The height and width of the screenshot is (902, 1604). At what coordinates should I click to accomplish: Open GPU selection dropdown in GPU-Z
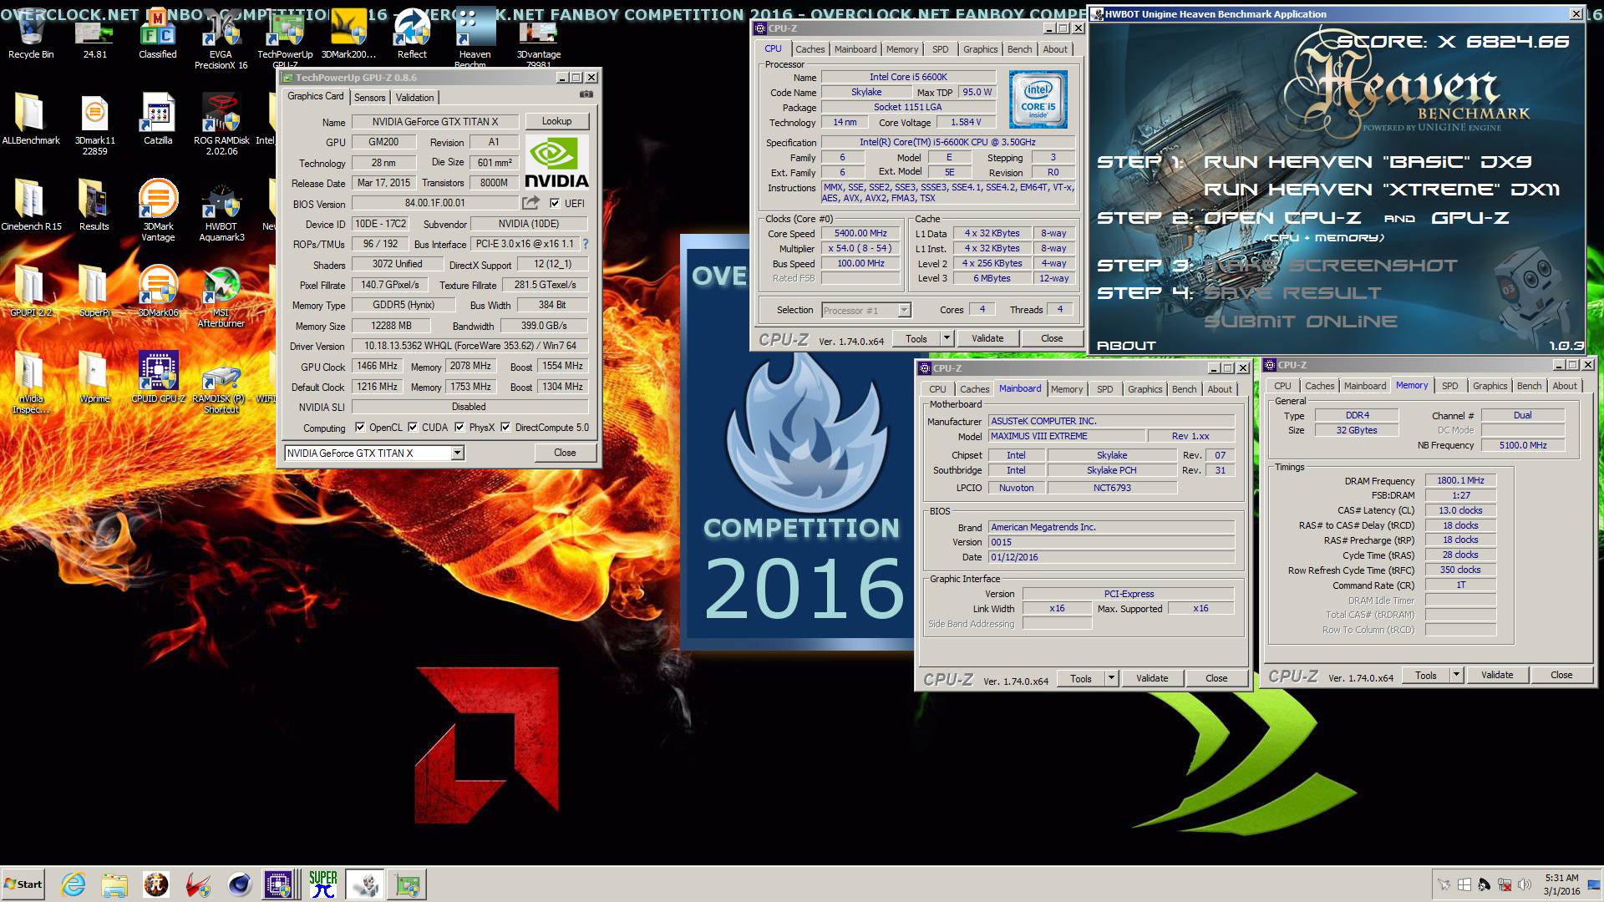[457, 453]
